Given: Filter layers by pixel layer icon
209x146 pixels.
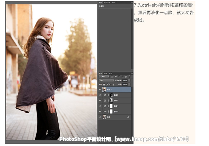Looking at the screenshot, I should pos(112,76).
